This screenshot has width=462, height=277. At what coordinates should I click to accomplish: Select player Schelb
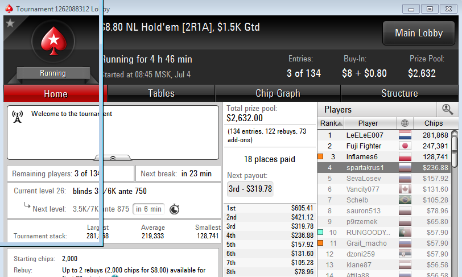[x=383, y=200]
